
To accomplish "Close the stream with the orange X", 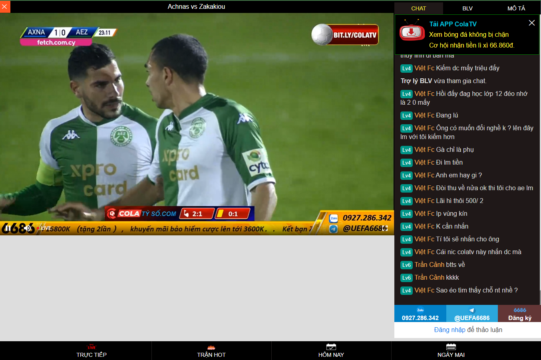I will coord(5,6).
